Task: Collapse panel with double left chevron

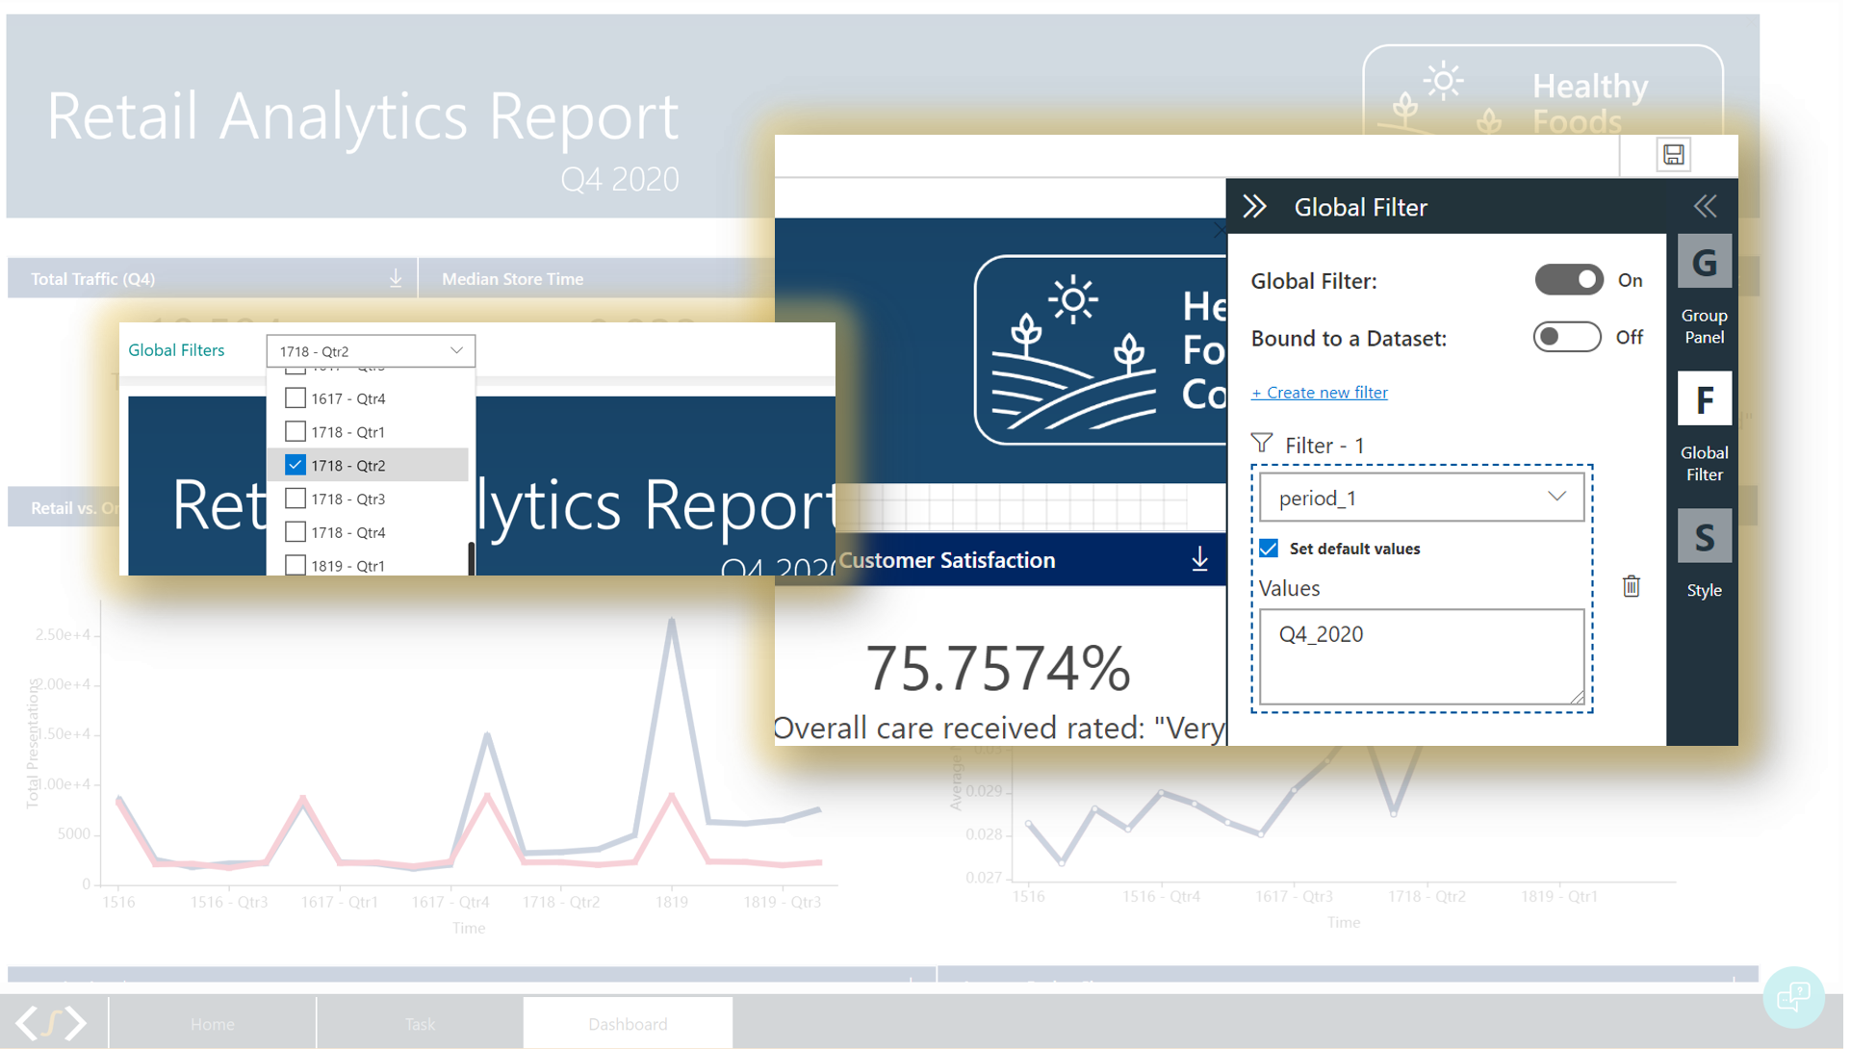Action: coord(1705,206)
